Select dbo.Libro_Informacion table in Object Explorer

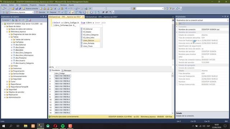(x=24, y=55)
